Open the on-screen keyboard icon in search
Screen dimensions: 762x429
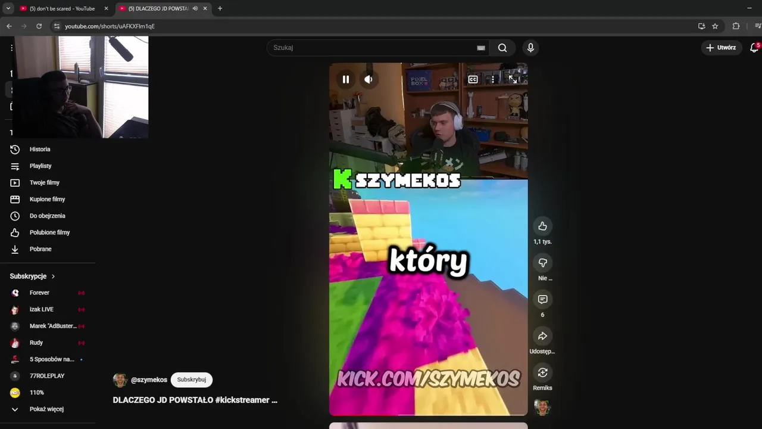pyautogui.click(x=481, y=48)
